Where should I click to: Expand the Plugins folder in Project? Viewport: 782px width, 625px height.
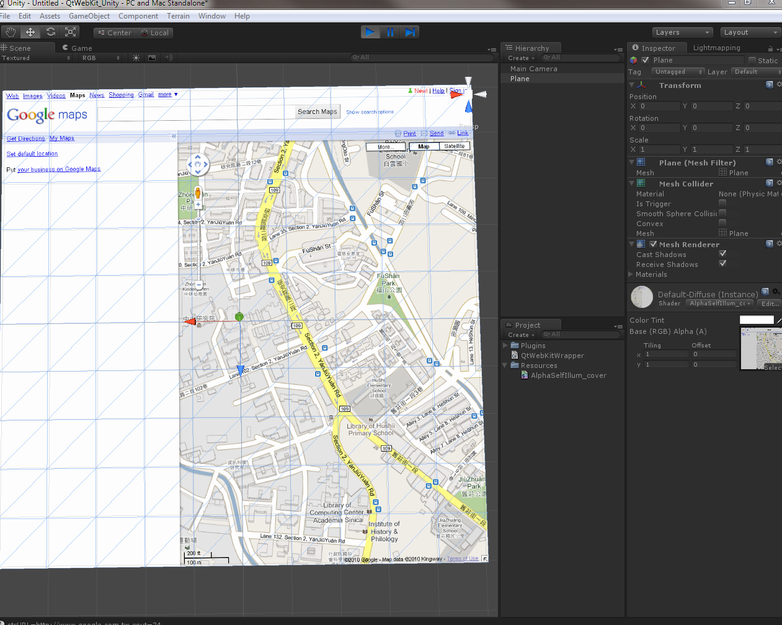pos(505,346)
